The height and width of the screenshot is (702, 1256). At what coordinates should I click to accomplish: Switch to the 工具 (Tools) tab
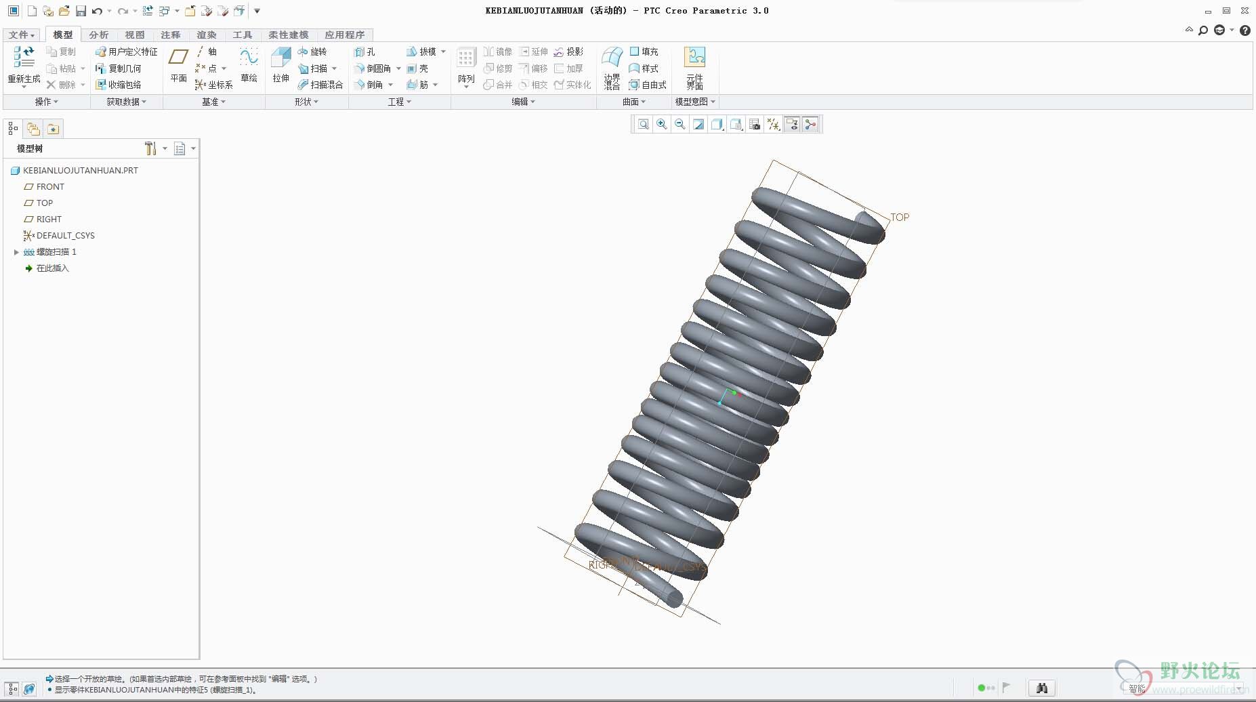243,35
